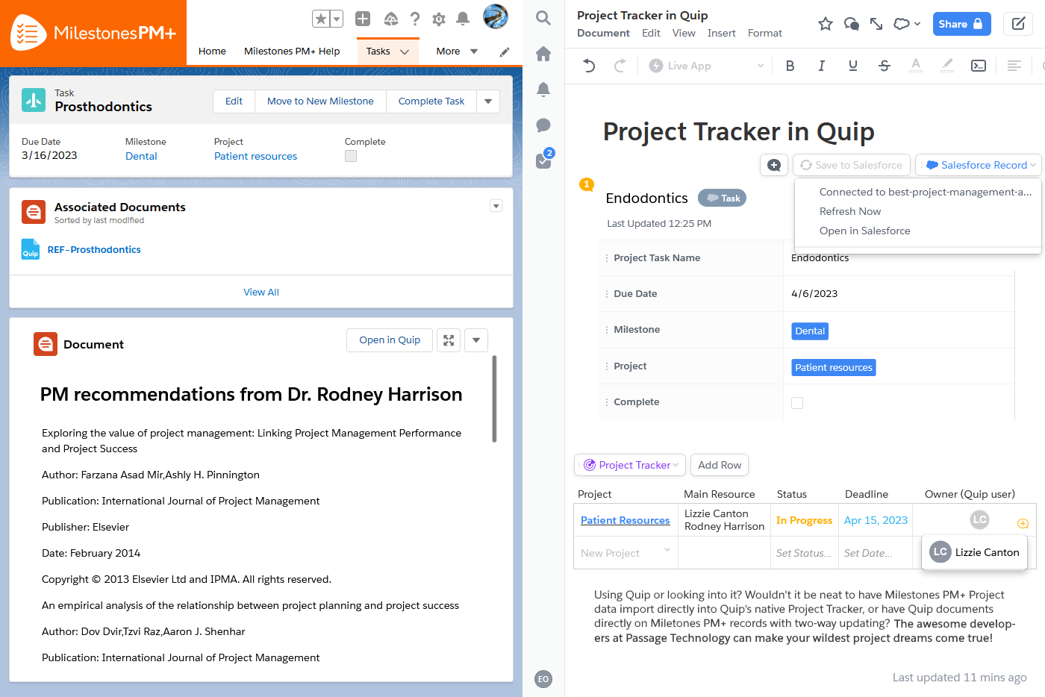Click the Add Row button
The image size is (1045, 697).
click(x=720, y=465)
